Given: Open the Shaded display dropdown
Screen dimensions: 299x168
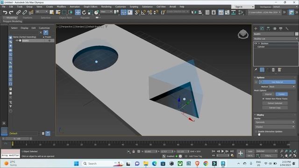Looking at the screenshot, I should pyautogui.click(x=275, y=126).
